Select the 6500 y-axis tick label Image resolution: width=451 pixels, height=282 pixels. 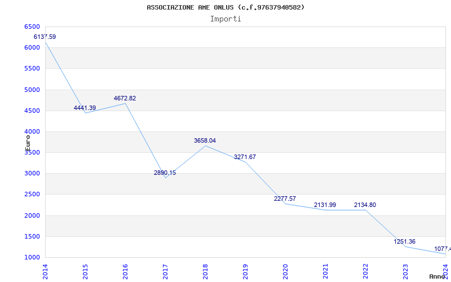32,27
